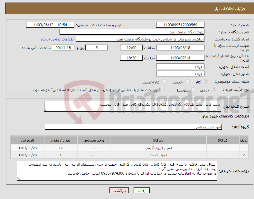Click delivery city field تهران
Image resolution: width=254 pixels, height=199 pixels.
180,74
